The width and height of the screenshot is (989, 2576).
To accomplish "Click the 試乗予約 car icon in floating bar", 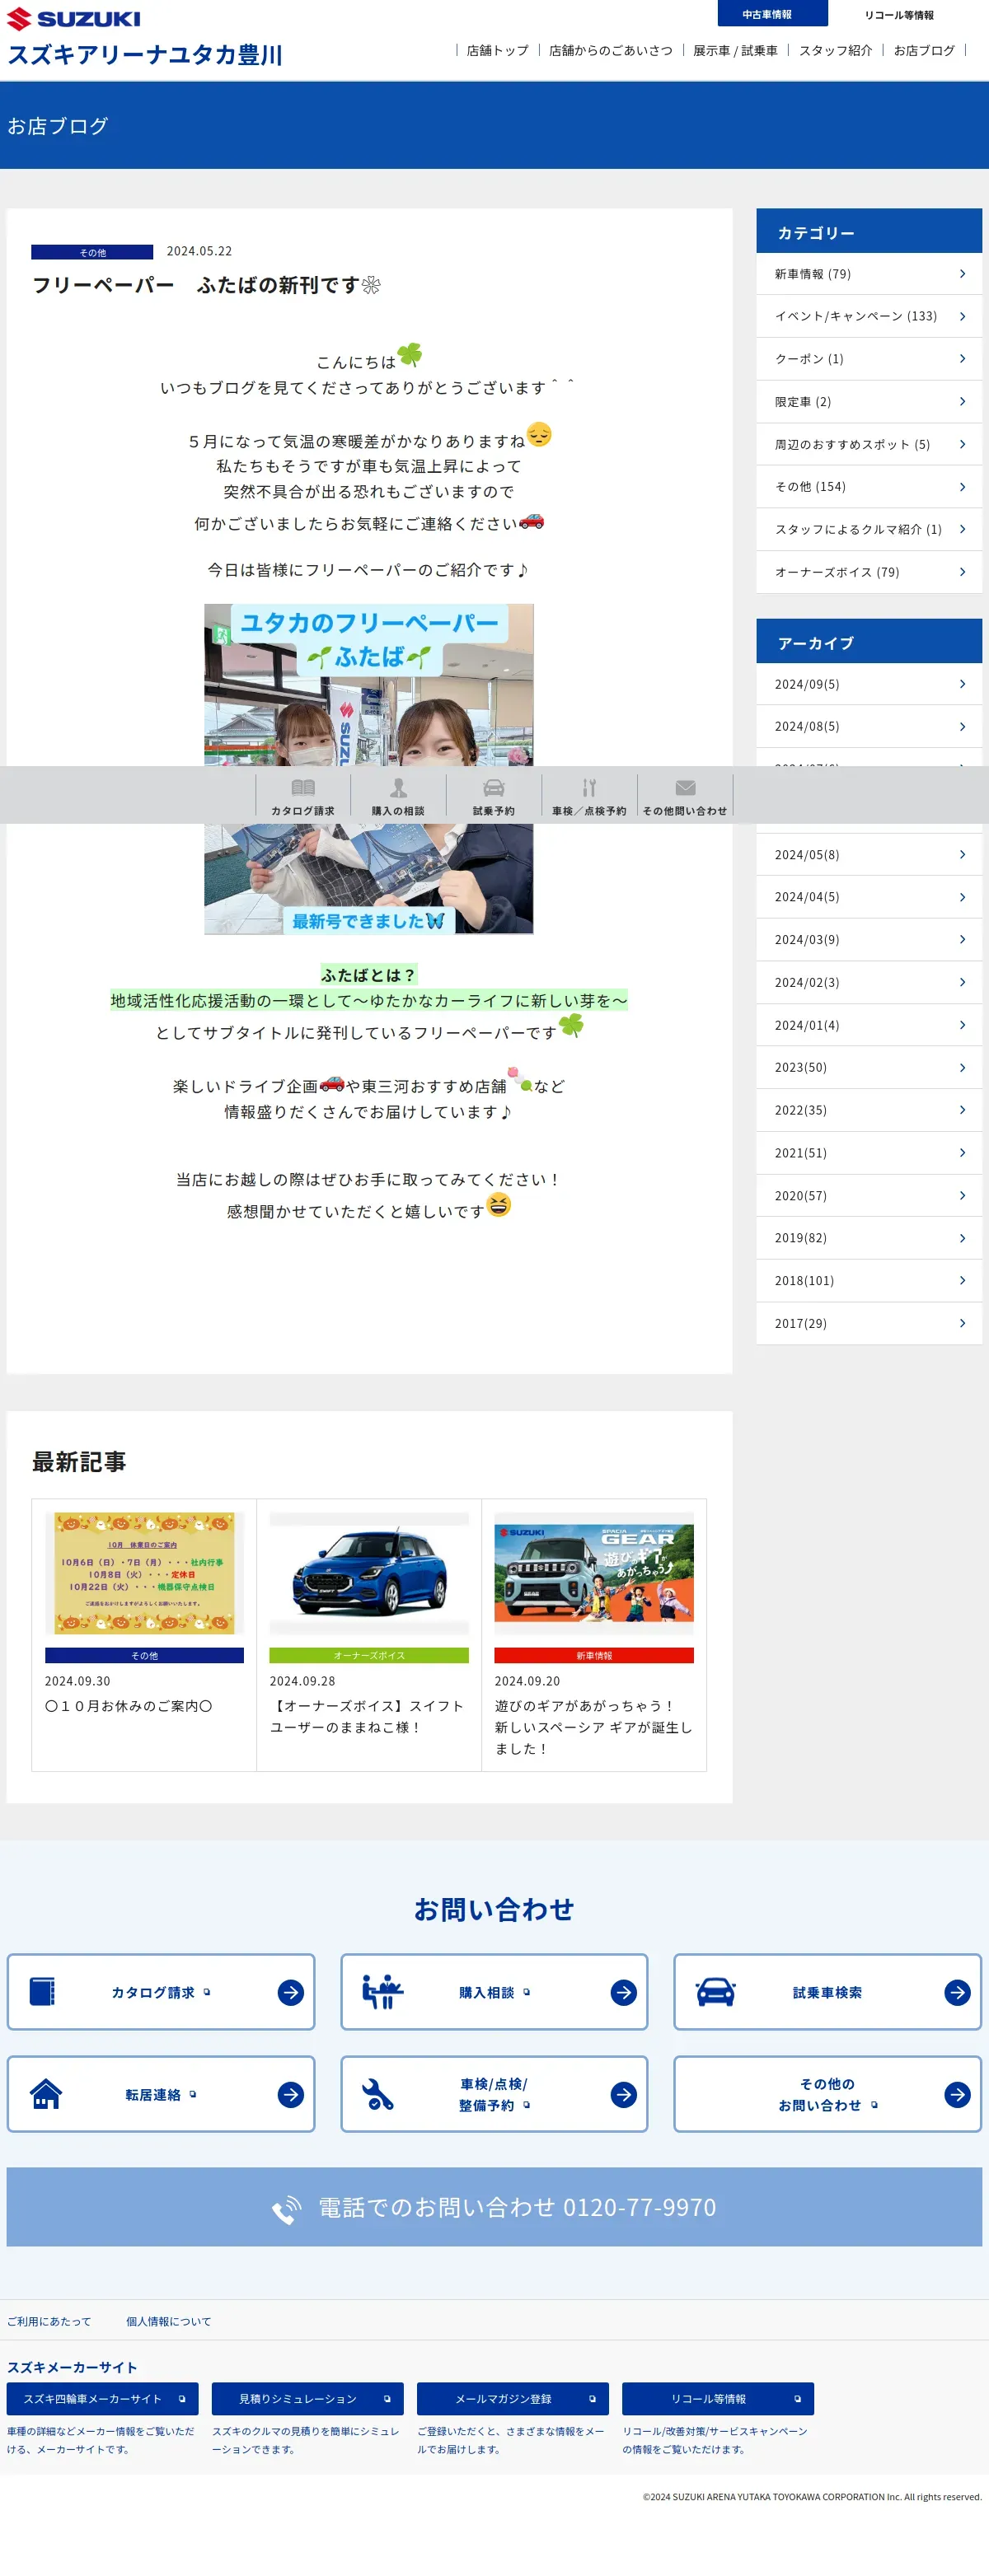I will pos(494,788).
